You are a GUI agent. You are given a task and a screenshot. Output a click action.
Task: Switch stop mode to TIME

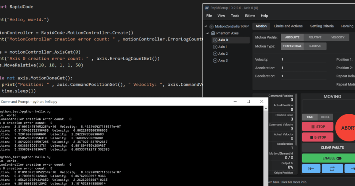tap(310, 117)
